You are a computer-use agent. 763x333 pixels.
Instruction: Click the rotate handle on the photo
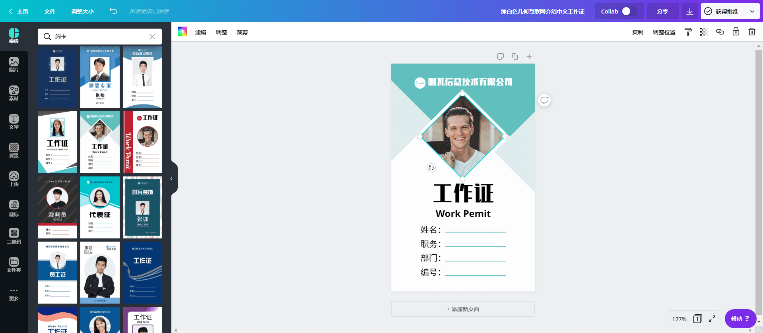click(x=431, y=168)
